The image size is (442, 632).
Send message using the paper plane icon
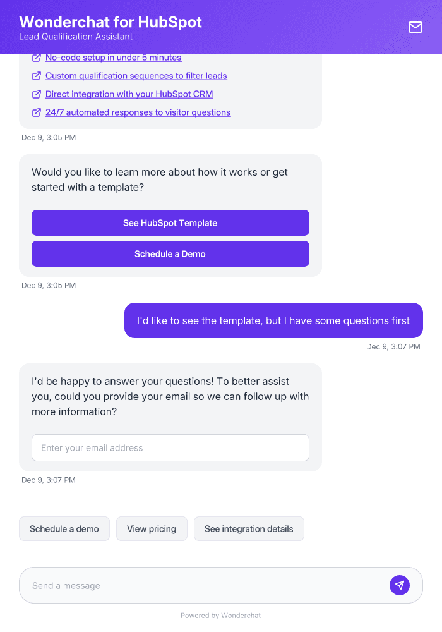pos(400,585)
